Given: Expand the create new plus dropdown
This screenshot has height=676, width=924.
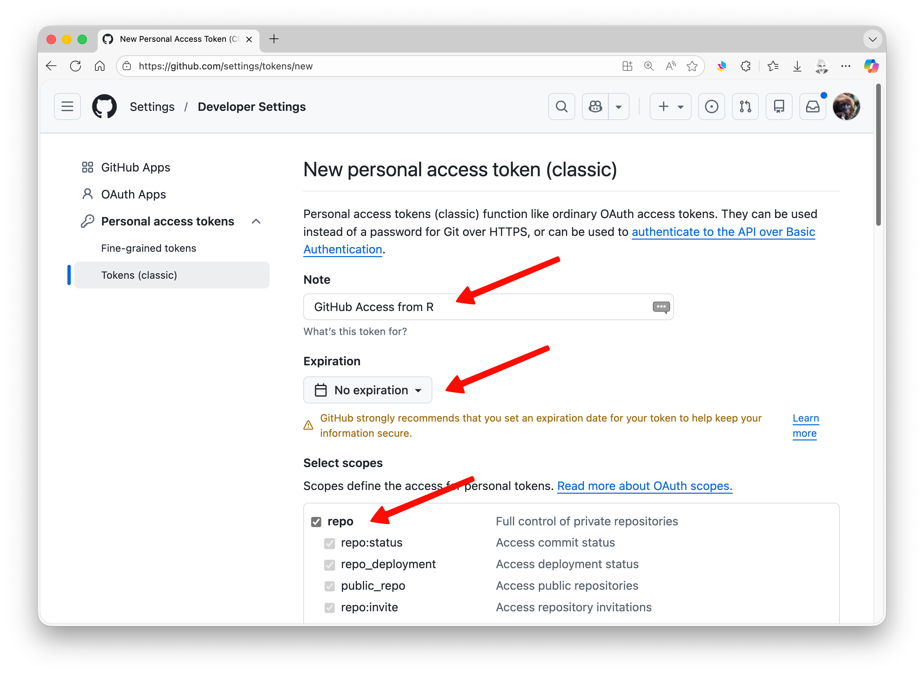Looking at the screenshot, I should pos(670,106).
